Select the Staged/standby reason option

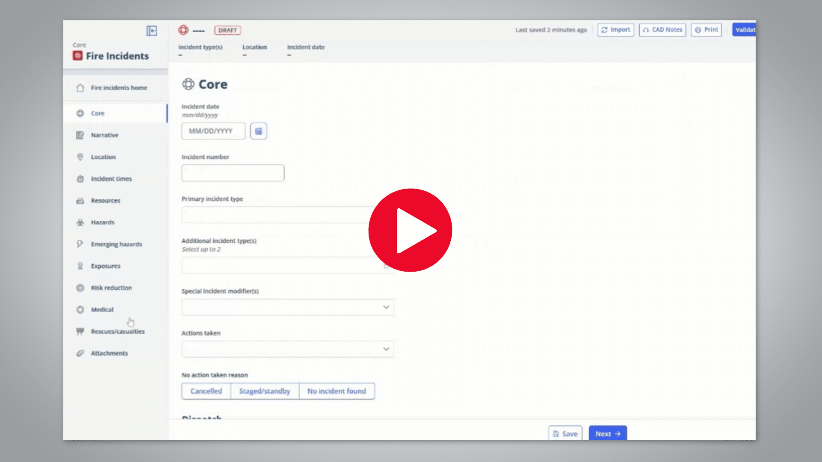[x=265, y=391]
